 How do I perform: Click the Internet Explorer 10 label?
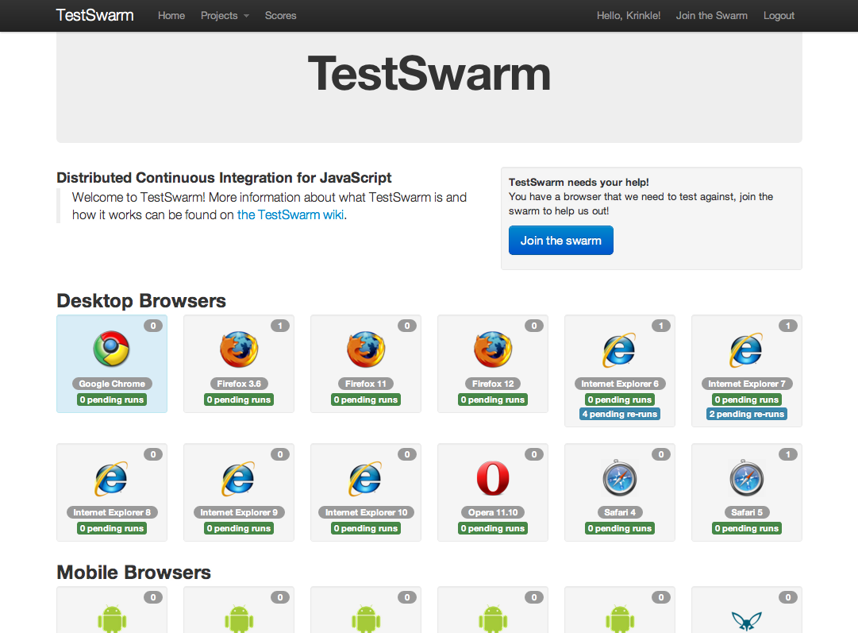pyautogui.click(x=366, y=512)
